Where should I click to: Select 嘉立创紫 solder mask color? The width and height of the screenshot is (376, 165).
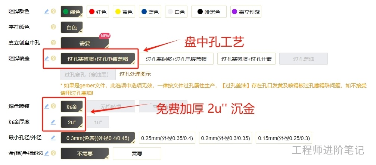246,12
